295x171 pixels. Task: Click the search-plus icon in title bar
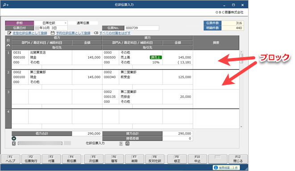[x=6, y=5]
